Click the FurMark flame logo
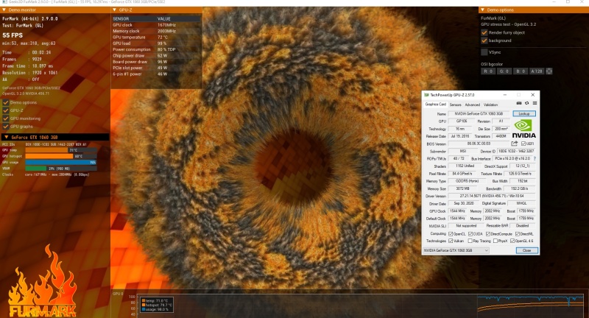The image size is (589, 318). 42,282
